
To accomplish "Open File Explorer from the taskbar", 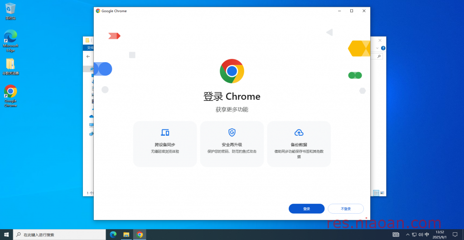I will (126, 235).
